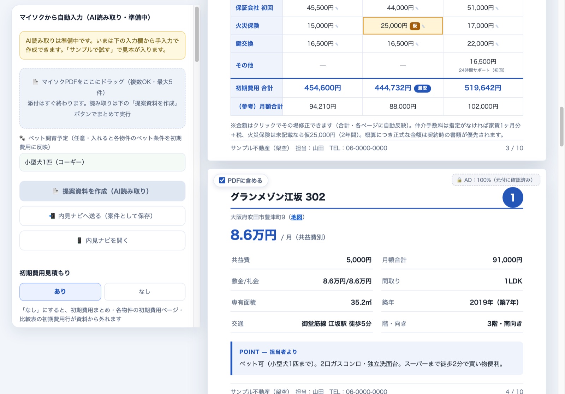Click the yellow AI読み取りは準備中 notice
This screenshot has height=394, width=565.
pos(102,46)
